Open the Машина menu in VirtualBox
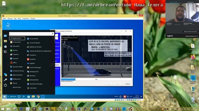199x111 pixels. click(10, 18)
